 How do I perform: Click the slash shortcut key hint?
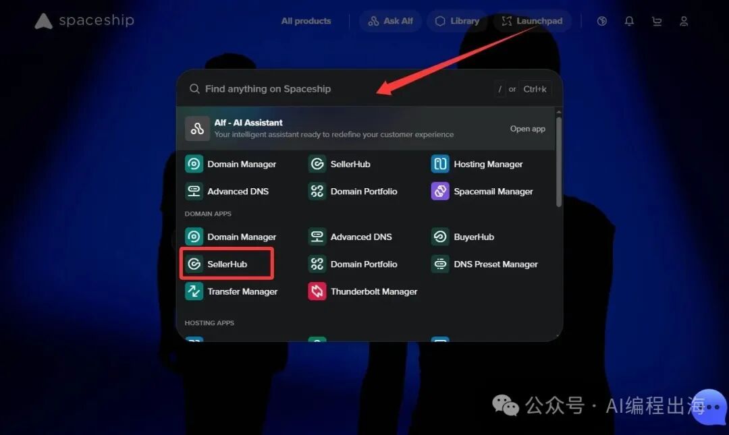tap(500, 89)
